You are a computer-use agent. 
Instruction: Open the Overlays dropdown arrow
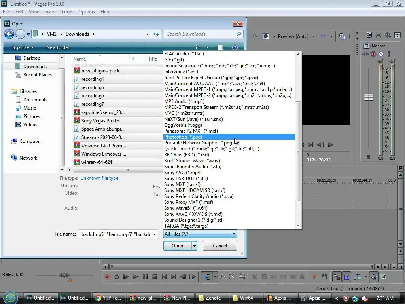point(331,36)
